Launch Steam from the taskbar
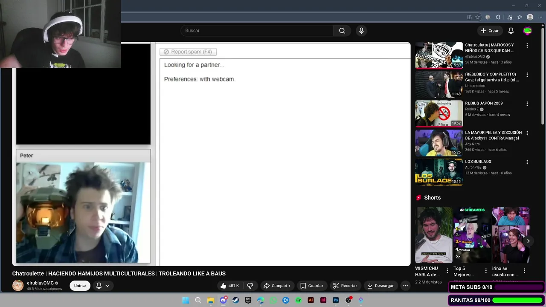546x307 pixels. [235, 300]
